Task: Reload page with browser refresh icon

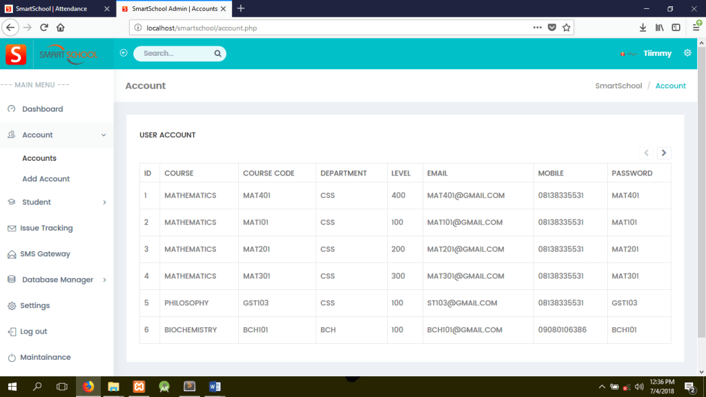Action: (44, 28)
